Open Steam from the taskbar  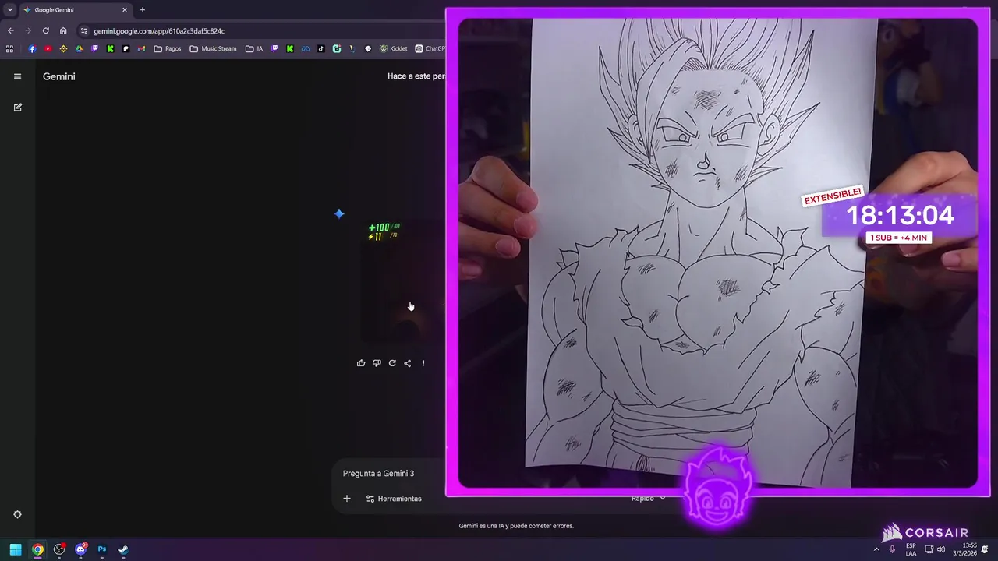click(x=123, y=549)
